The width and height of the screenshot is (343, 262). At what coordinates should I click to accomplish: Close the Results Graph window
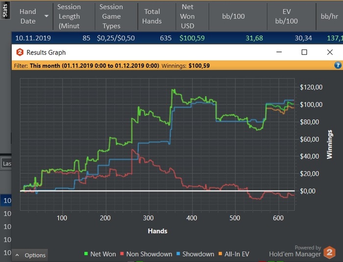tap(330, 52)
